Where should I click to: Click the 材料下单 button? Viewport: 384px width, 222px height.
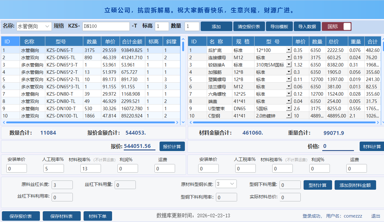tap(98, 216)
